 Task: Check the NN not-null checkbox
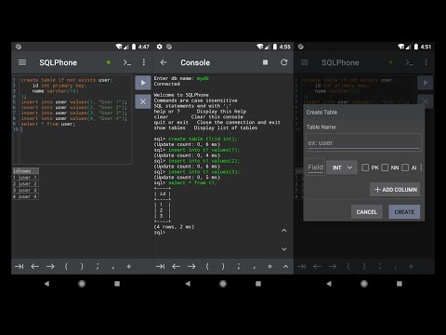pos(385,167)
